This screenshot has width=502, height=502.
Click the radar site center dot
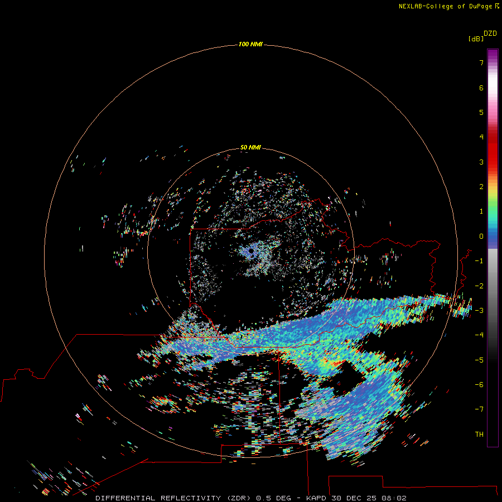(x=252, y=250)
